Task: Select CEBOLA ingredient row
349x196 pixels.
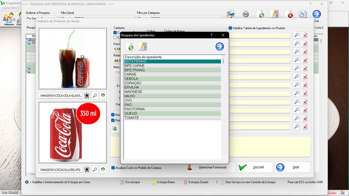Action: [172, 79]
